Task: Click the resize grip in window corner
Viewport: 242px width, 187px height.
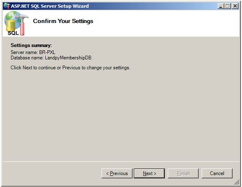Action: pyautogui.click(x=237, y=182)
